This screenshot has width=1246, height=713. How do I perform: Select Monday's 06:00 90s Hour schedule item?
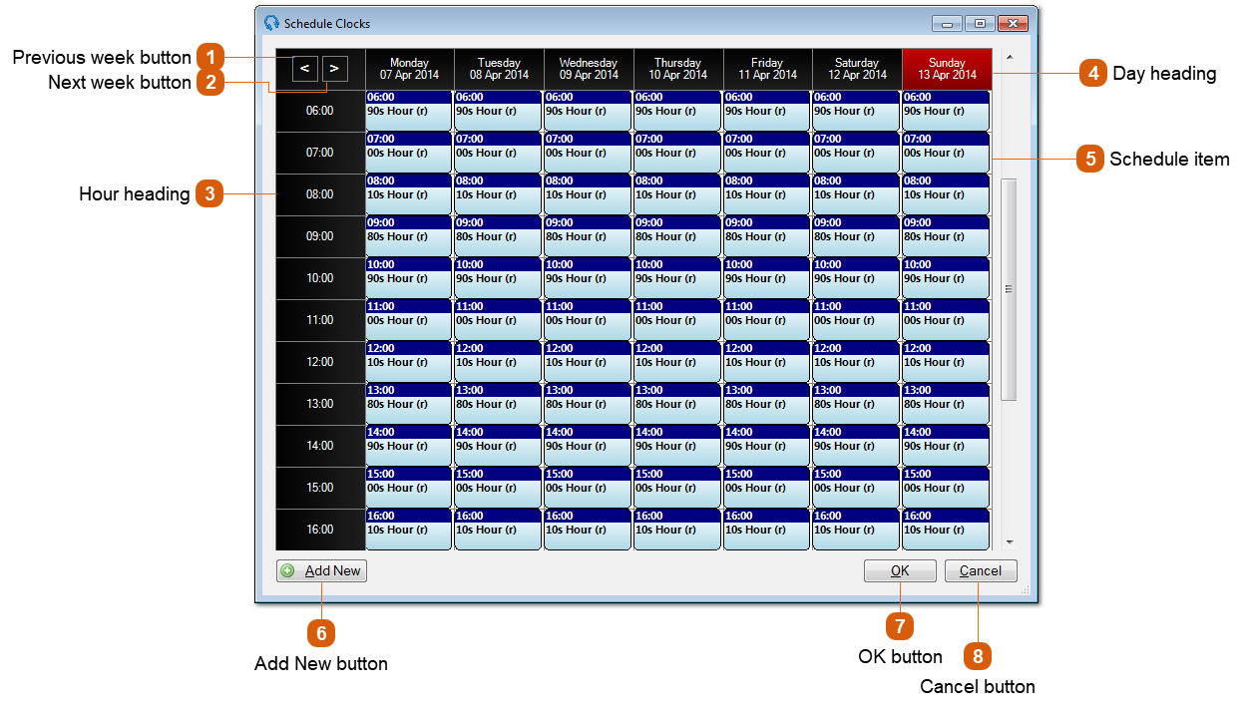tap(408, 110)
